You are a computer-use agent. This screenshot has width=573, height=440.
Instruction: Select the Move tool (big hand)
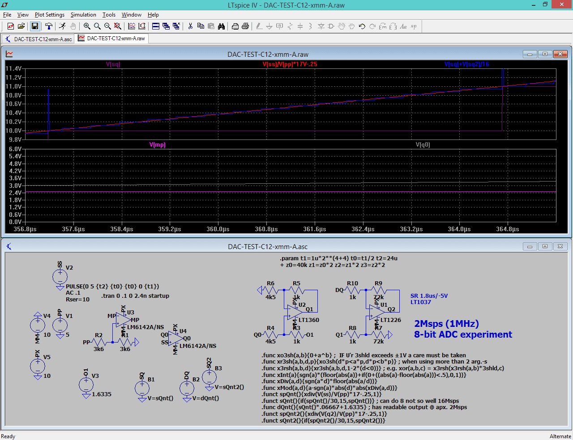point(342,26)
